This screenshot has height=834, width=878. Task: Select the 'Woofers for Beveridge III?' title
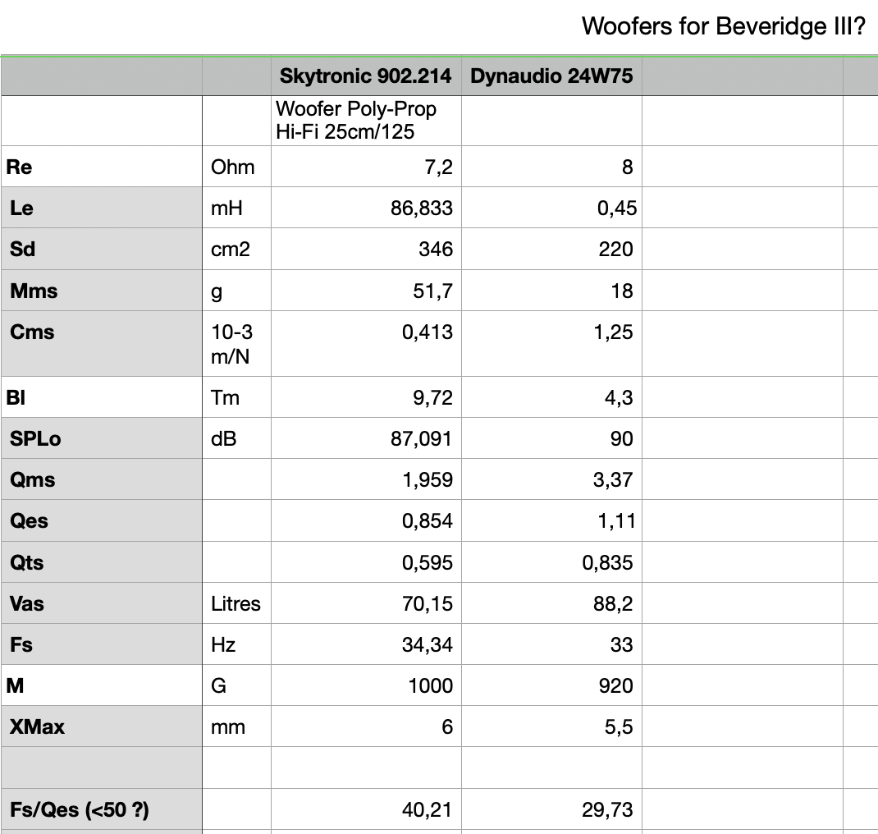724,26
